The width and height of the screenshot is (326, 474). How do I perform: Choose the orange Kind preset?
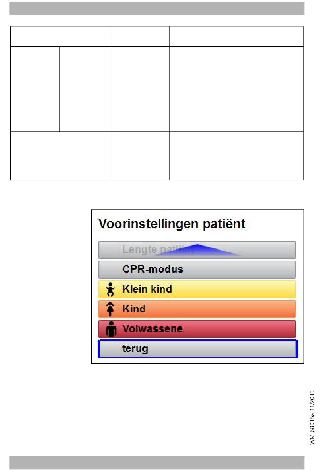point(197,309)
